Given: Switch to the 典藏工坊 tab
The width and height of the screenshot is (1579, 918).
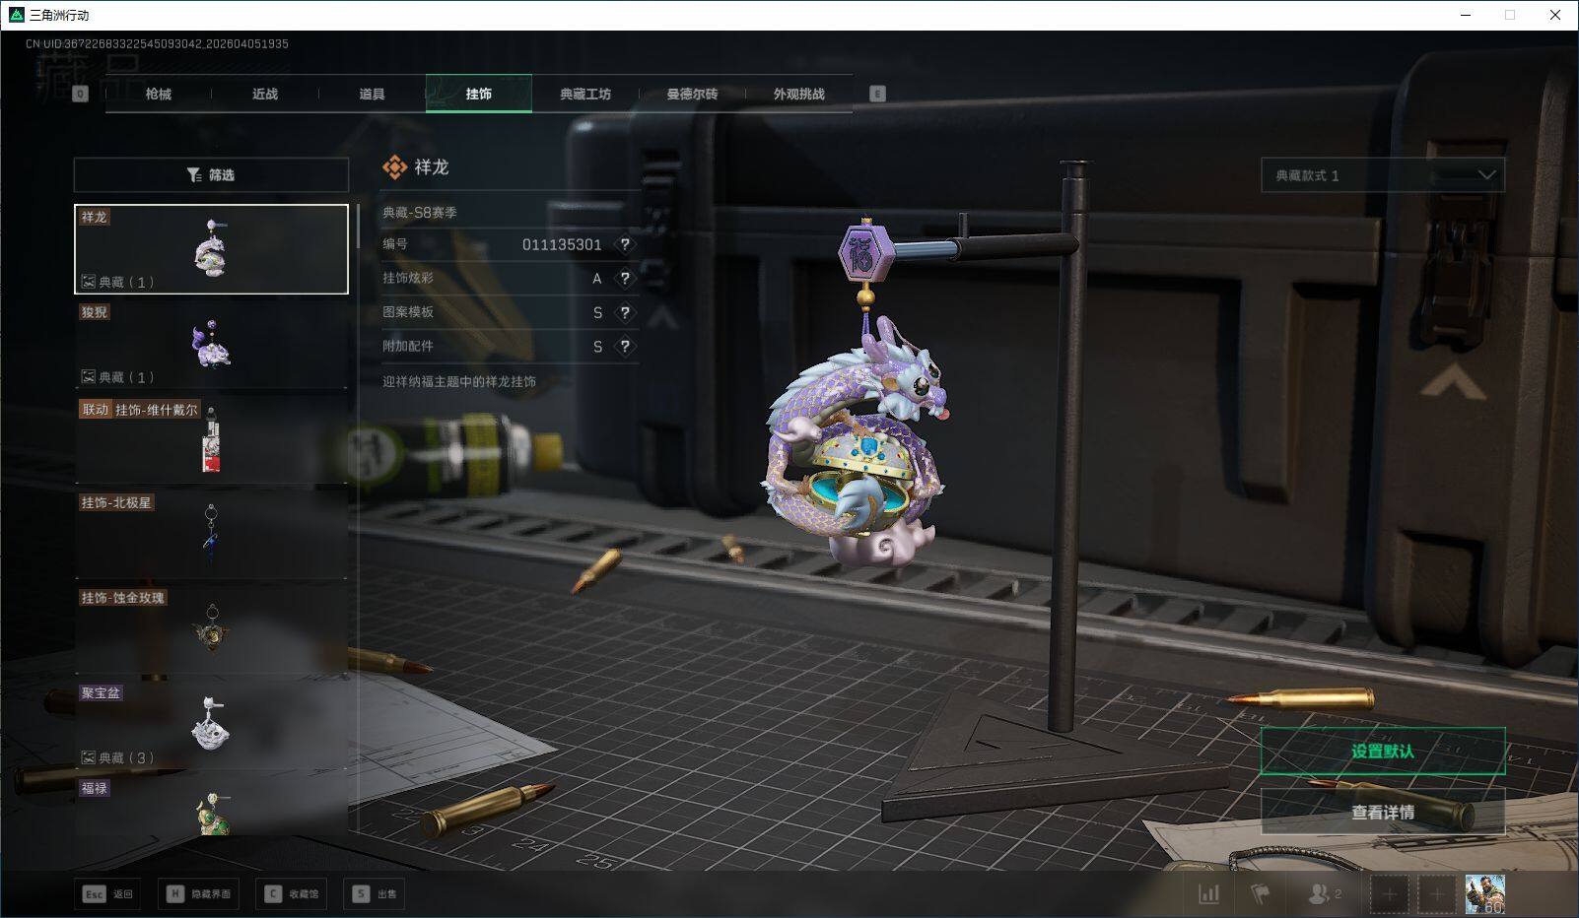Looking at the screenshot, I should tap(585, 95).
